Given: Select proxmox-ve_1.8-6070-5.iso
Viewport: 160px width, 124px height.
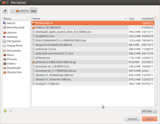Looking at the screenshot, I should [x=93, y=66].
